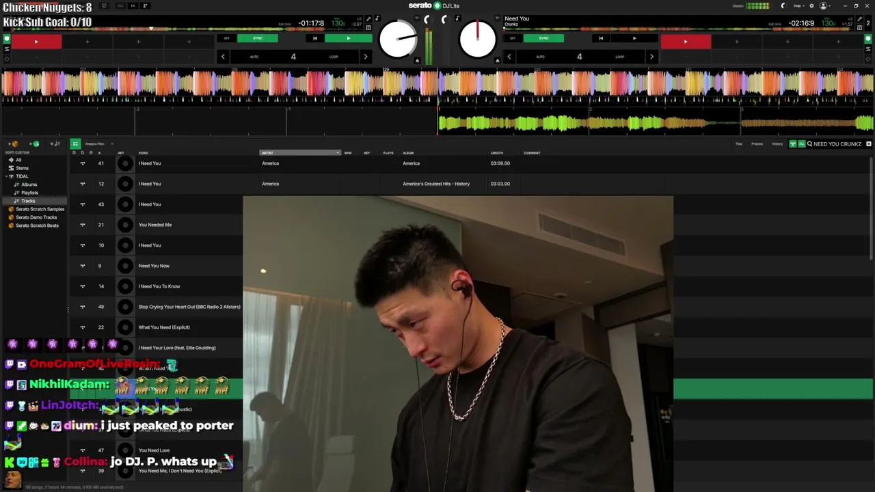Select the You Needed Me track row
The width and height of the screenshot is (875, 492).
[157, 225]
